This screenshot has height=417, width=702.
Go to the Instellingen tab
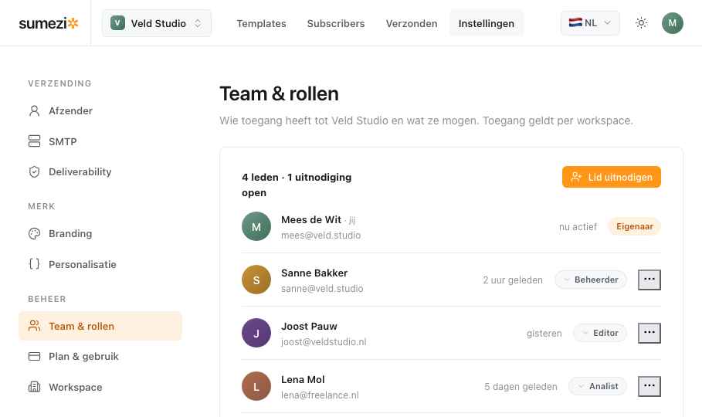[x=487, y=23]
